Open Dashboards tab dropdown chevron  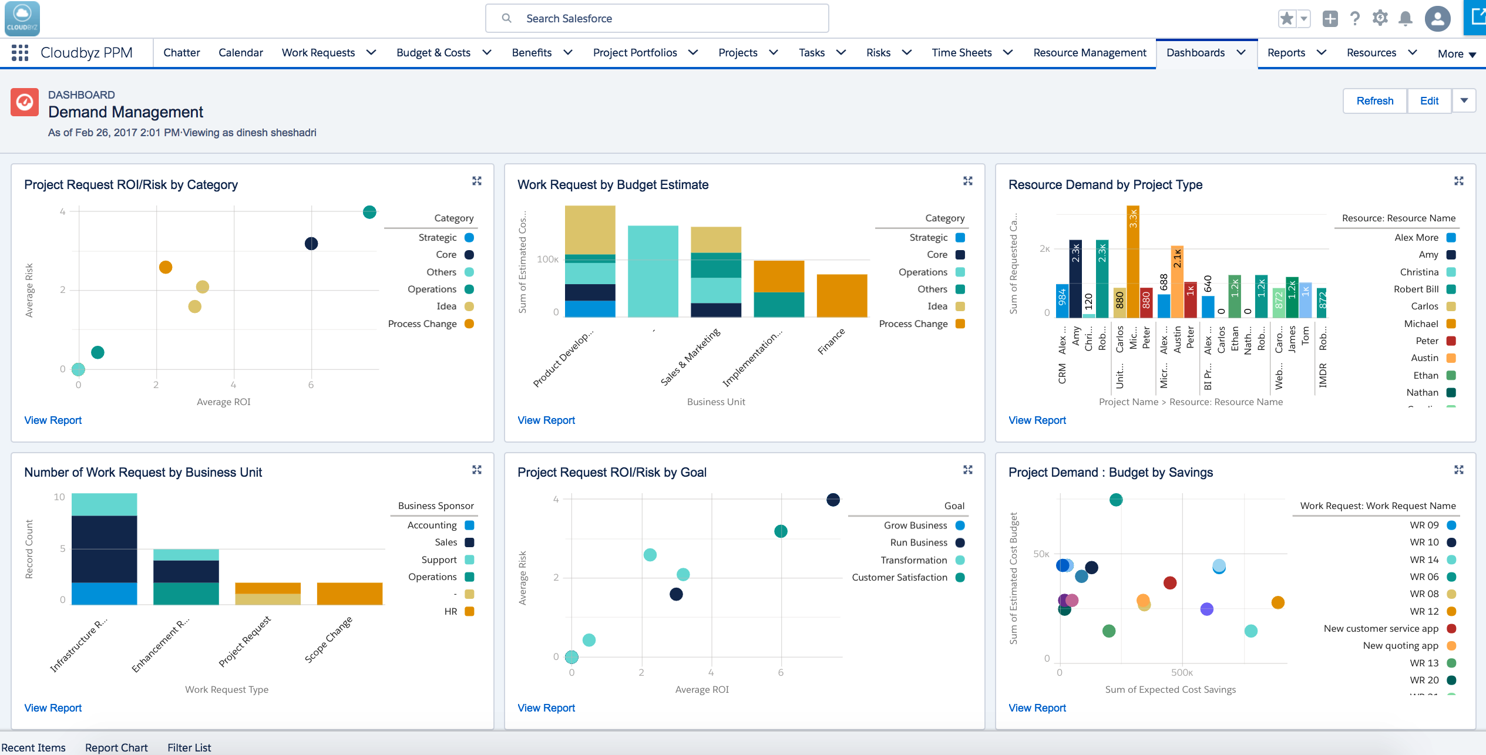1241,53
